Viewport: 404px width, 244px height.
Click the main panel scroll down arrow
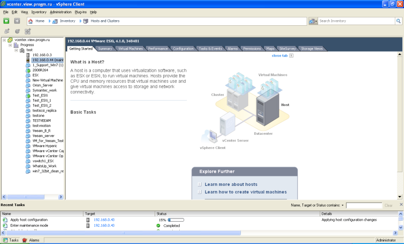(x=399, y=197)
